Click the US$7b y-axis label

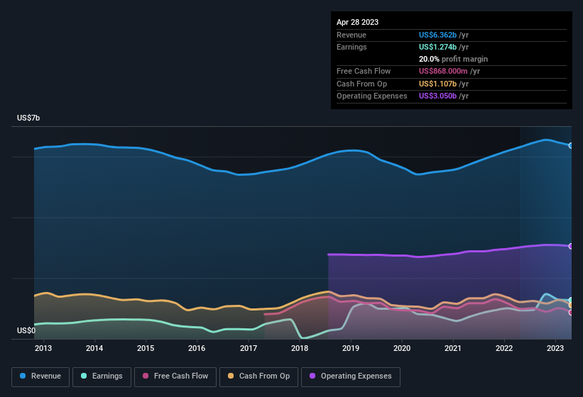28,118
